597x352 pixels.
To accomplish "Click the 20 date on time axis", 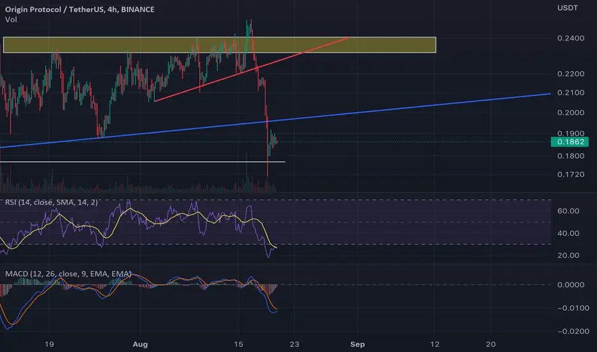I will pos(491,344).
